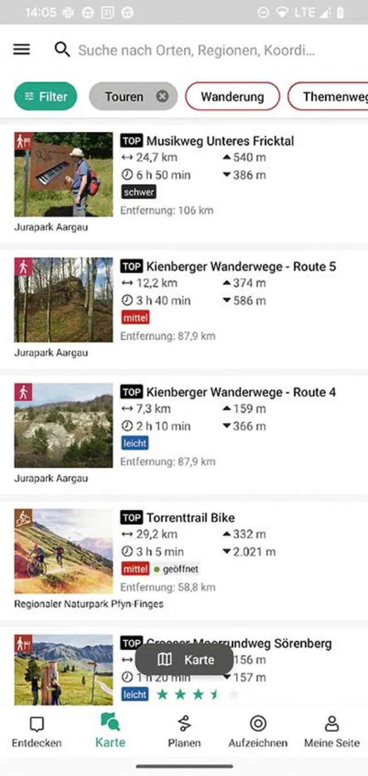Show map with floating Karte button
This screenshot has width=368, height=776.
[x=185, y=659]
